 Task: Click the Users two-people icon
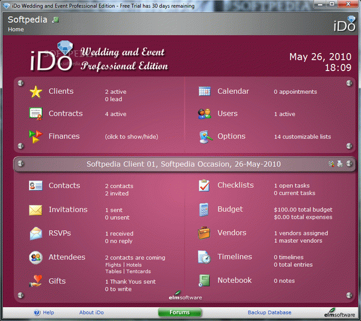(x=204, y=114)
